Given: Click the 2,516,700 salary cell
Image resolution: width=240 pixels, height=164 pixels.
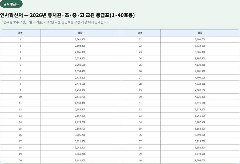Looking at the screenshot, I should [80, 97].
